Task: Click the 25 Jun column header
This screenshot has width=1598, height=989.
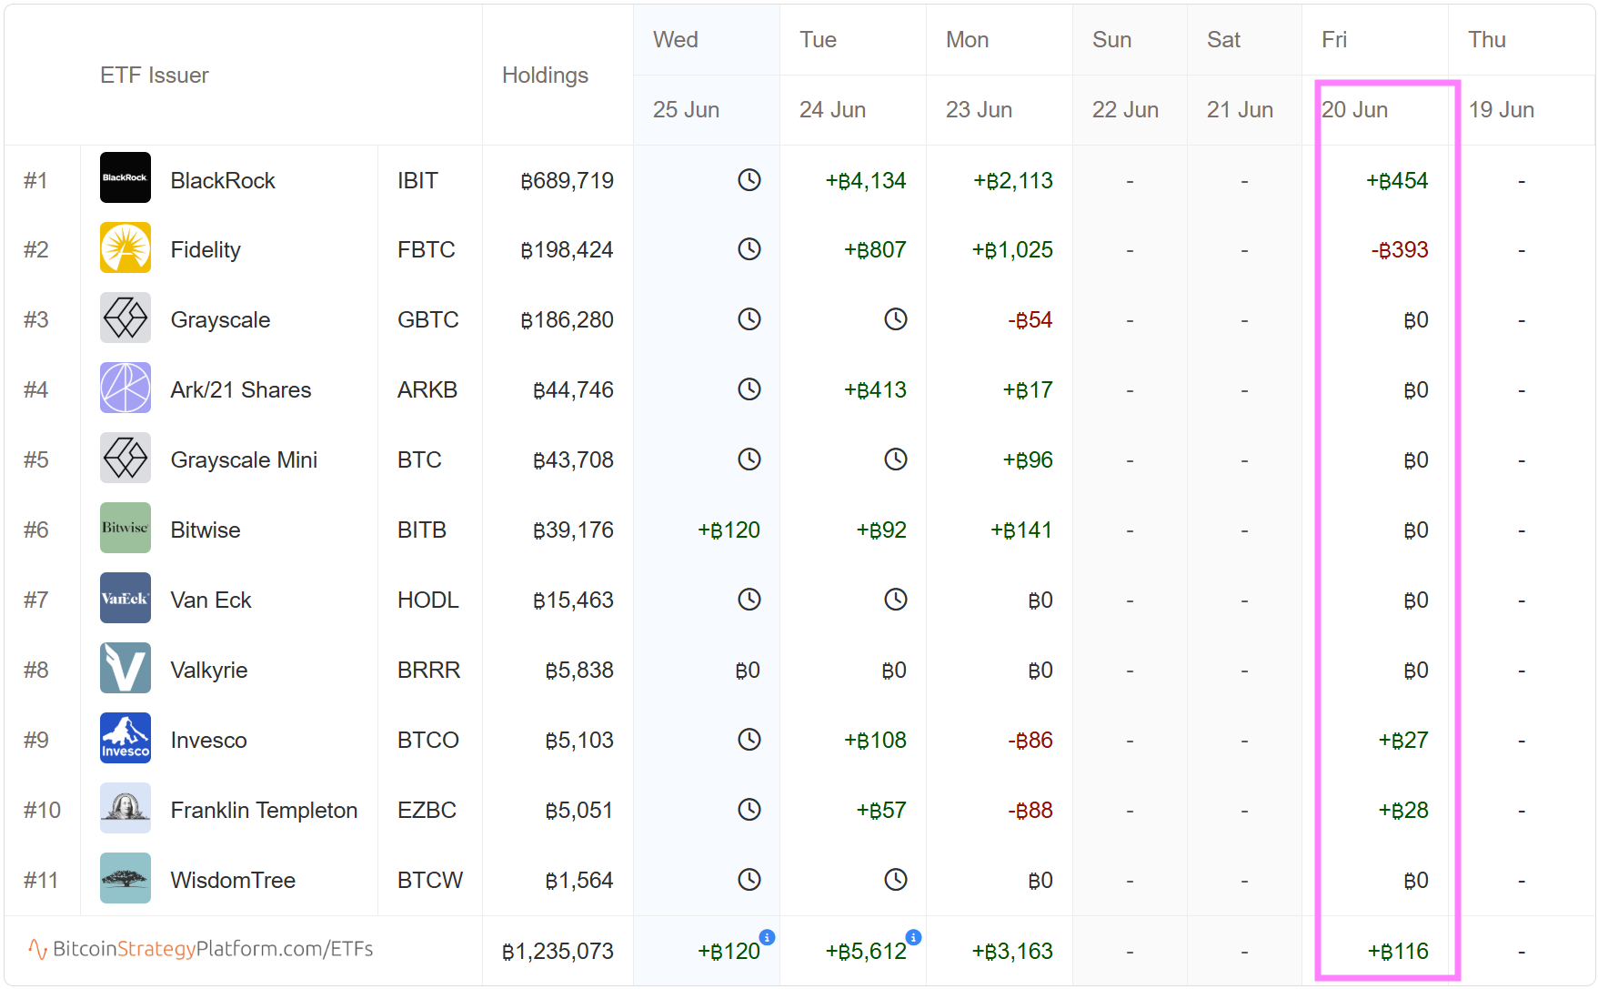Action: click(686, 110)
